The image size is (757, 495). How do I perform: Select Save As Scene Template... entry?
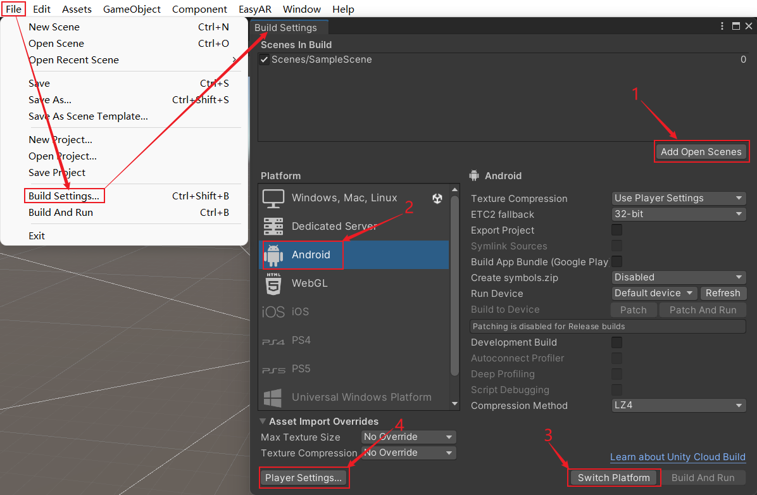(x=129, y=116)
